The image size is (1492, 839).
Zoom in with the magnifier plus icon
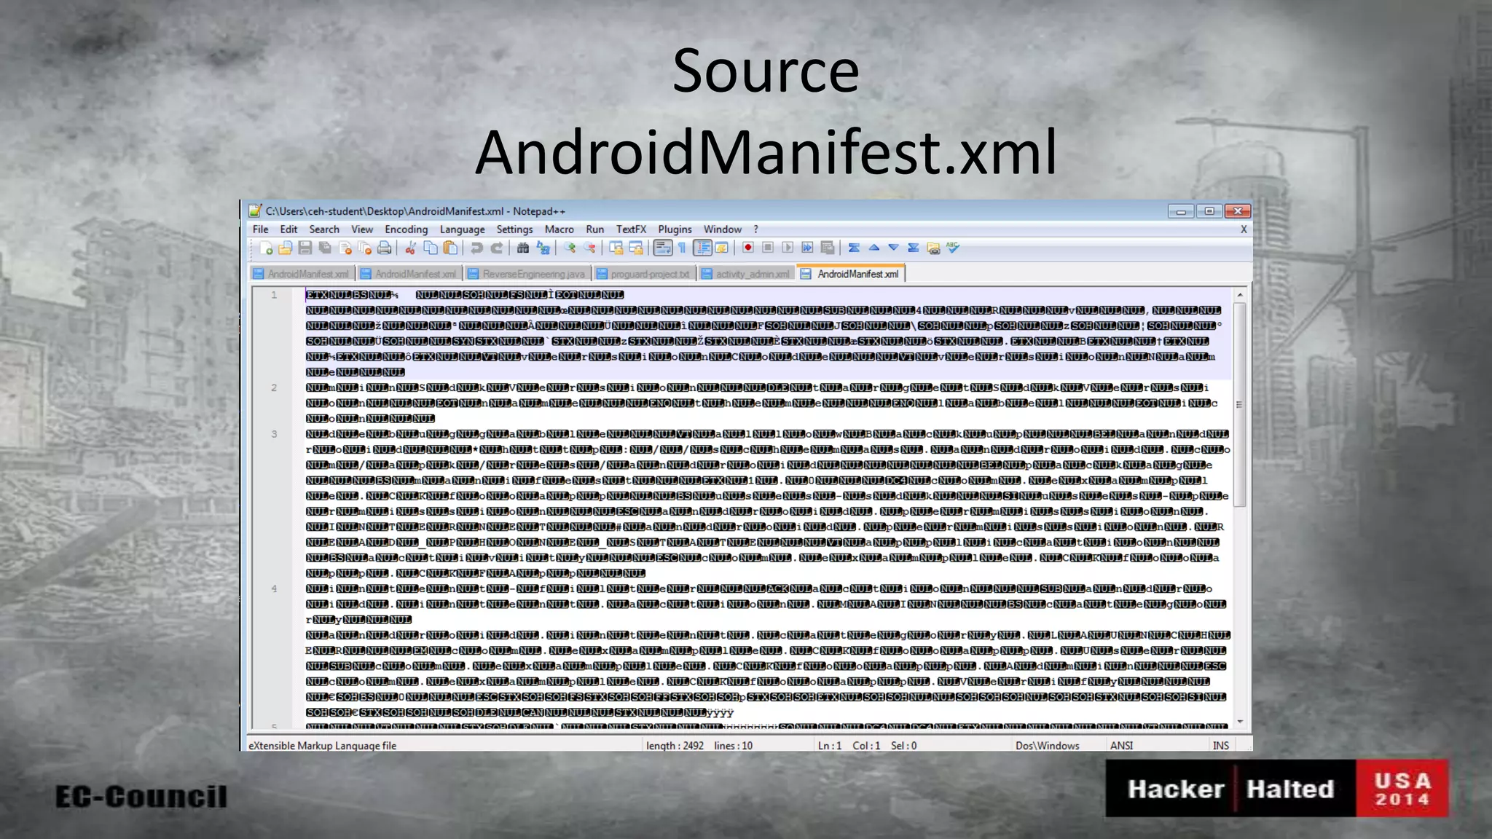coord(569,248)
